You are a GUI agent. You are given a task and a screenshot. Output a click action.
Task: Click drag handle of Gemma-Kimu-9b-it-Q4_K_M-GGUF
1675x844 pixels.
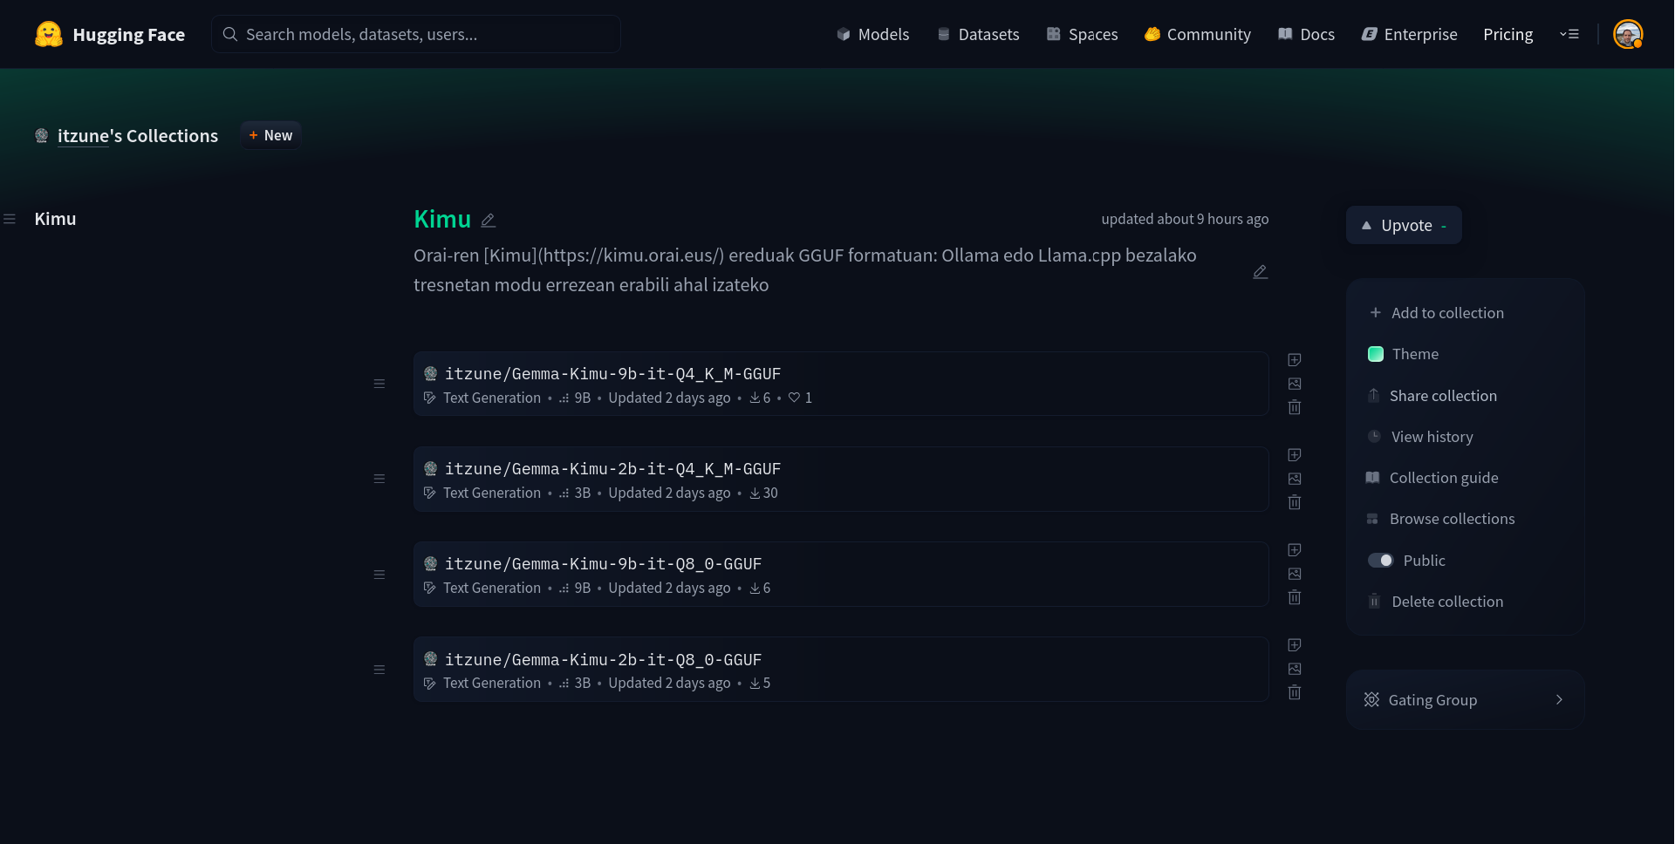point(379,384)
